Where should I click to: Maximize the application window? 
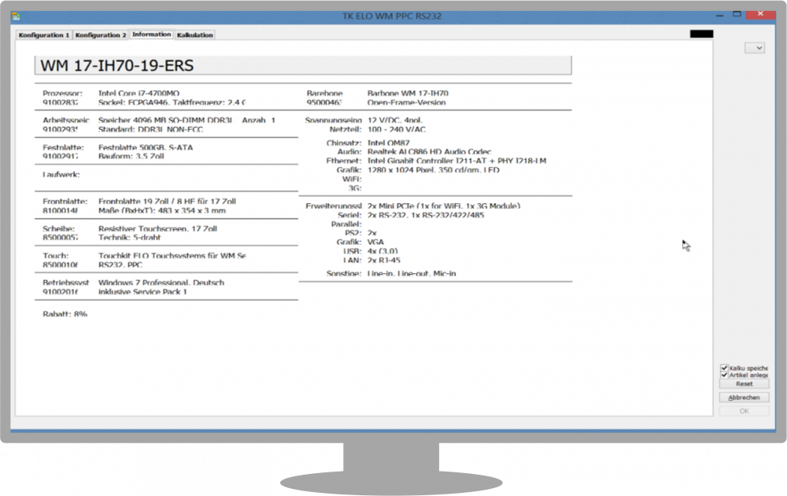pyautogui.click(x=737, y=14)
